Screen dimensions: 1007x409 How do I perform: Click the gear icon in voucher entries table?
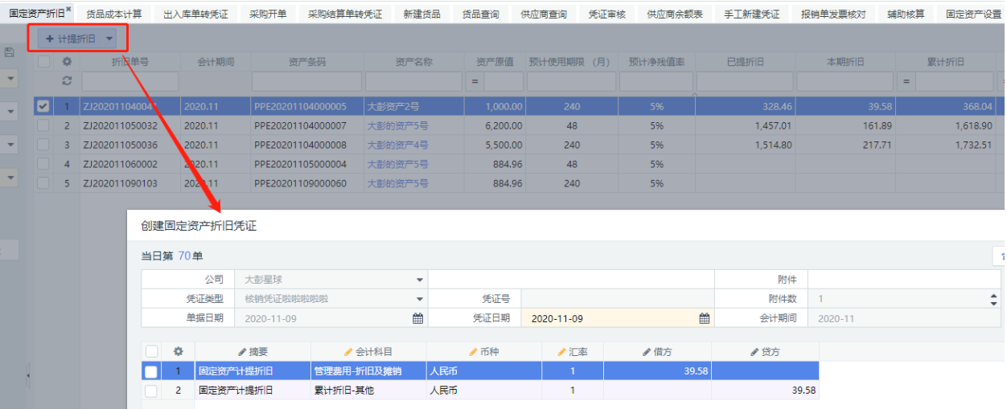tap(179, 351)
